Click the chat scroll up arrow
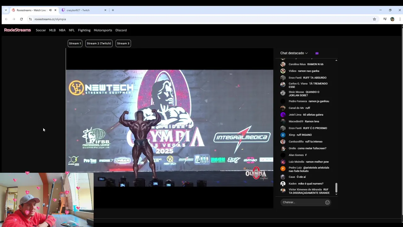This screenshot has height=227, width=403. (x=336, y=60)
